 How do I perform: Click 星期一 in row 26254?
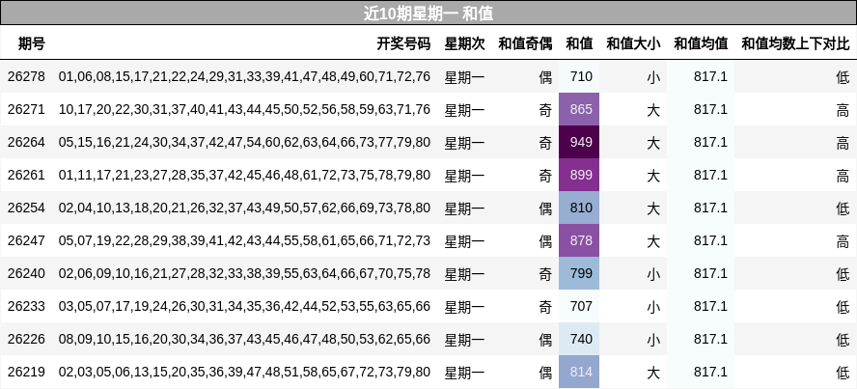click(x=464, y=208)
